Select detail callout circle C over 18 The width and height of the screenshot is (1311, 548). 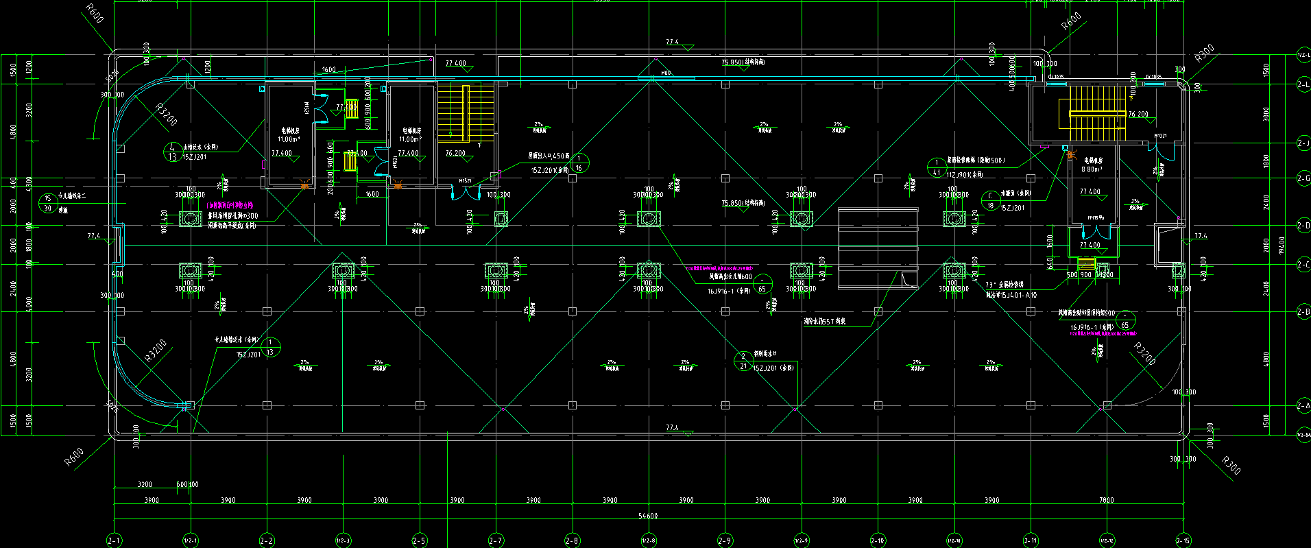[990, 200]
